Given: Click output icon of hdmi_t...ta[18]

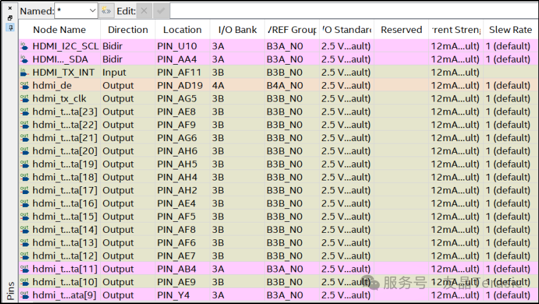Looking at the screenshot, I should point(25,177).
